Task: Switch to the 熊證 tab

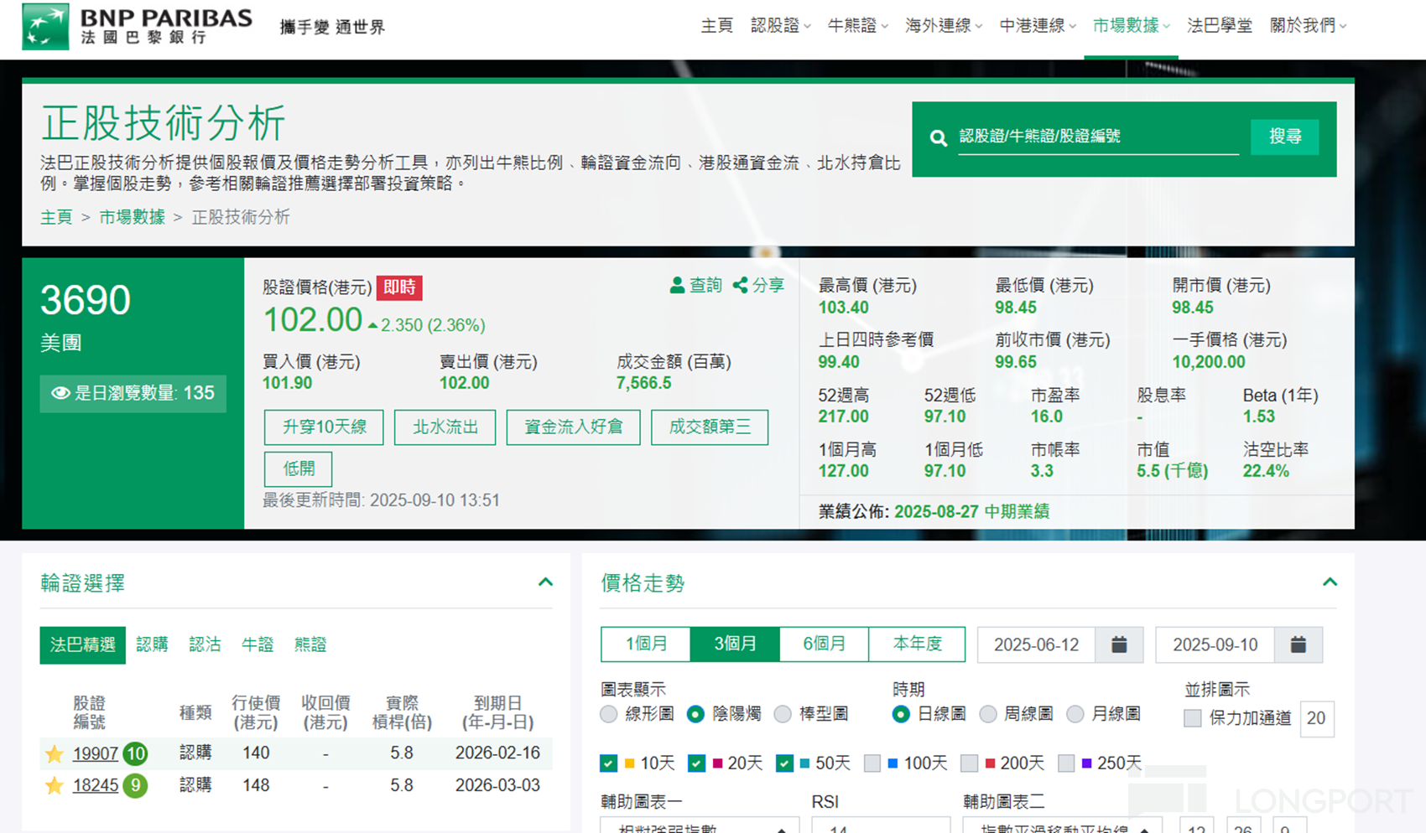Action: pos(310,644)
